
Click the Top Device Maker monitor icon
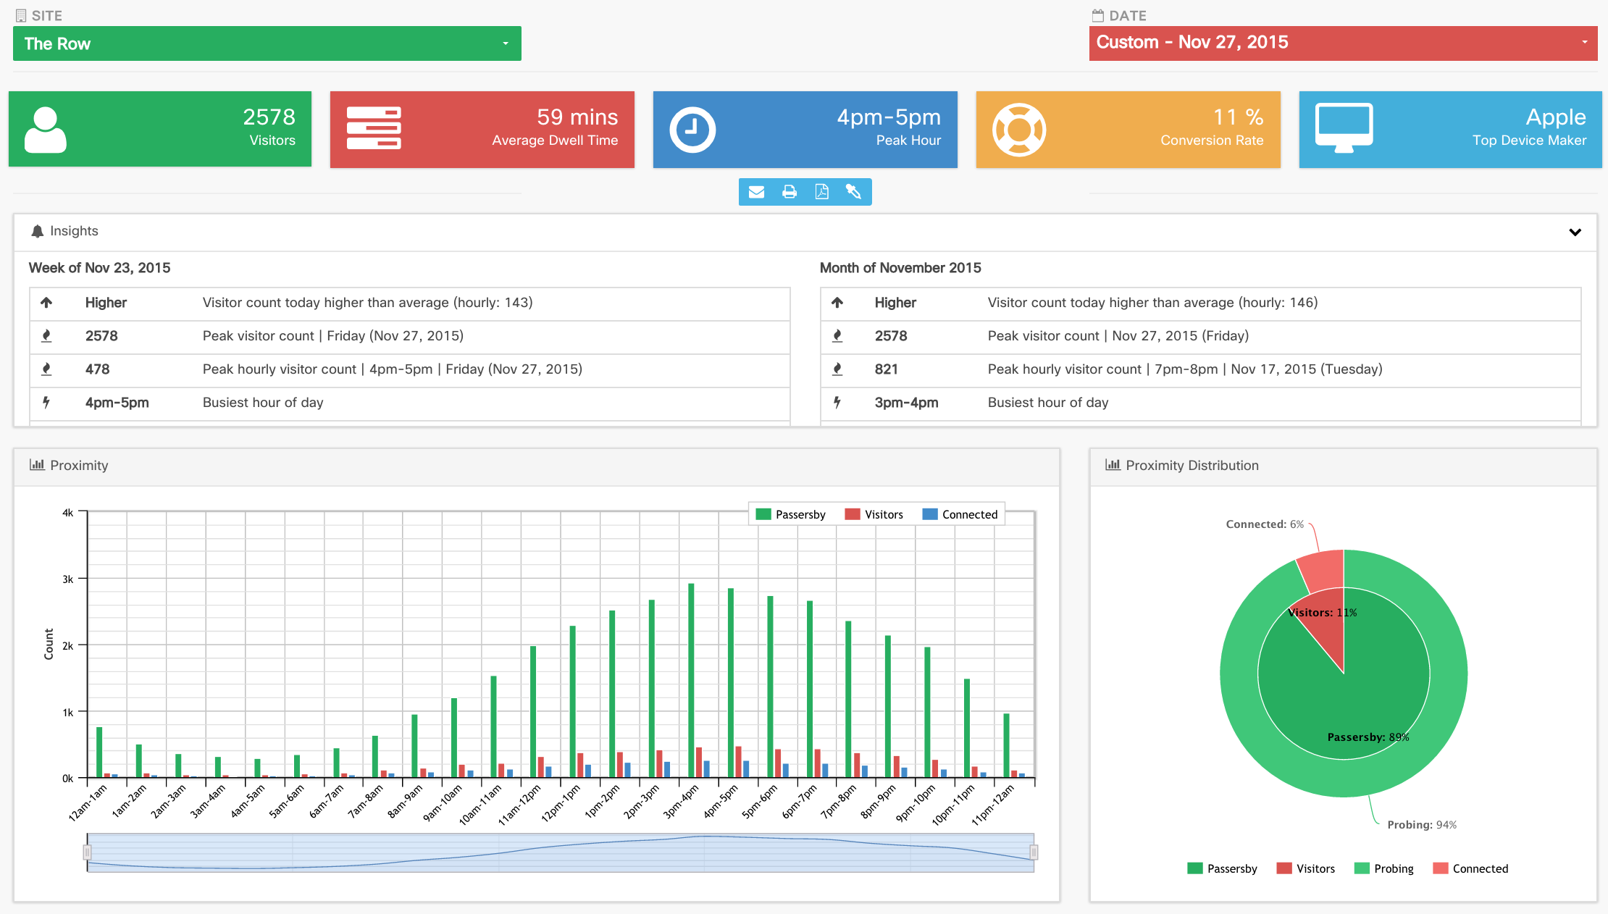pos(1344,128)
